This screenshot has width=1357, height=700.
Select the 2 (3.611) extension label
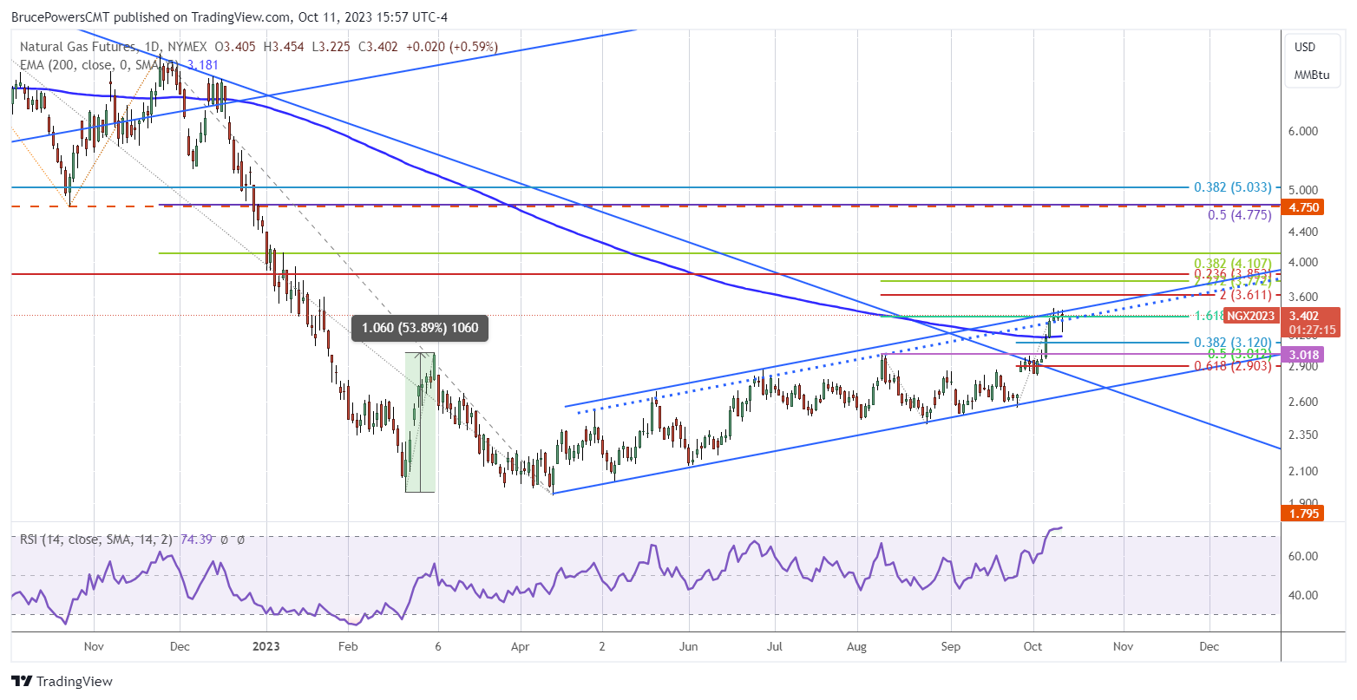click(1245, 295)
